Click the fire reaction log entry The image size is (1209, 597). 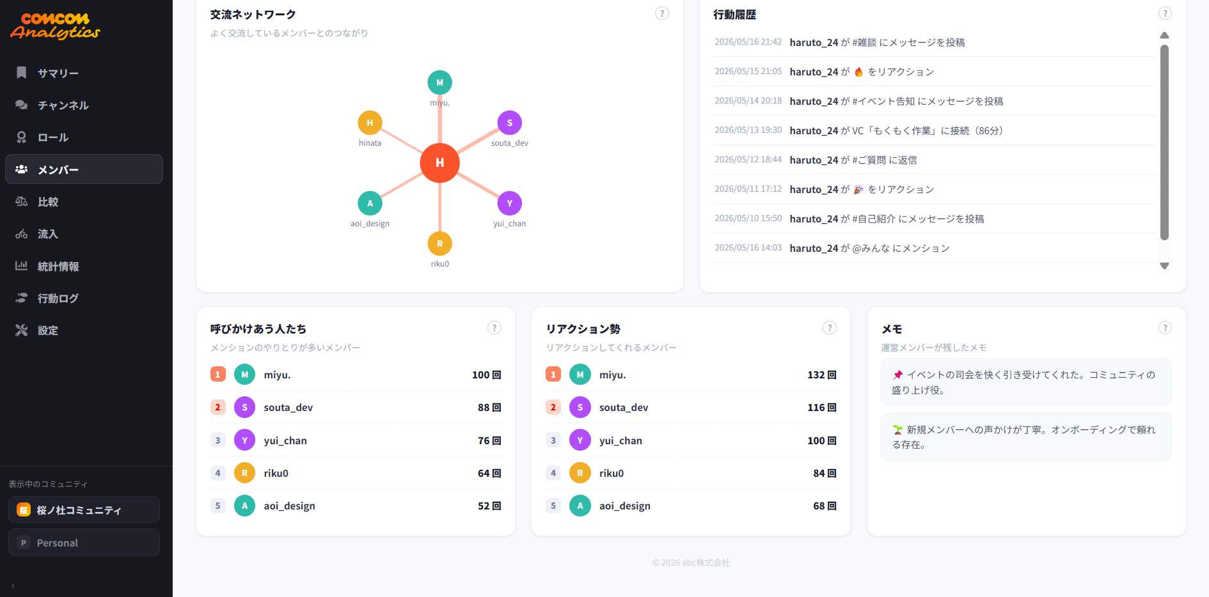coord(935,72)
